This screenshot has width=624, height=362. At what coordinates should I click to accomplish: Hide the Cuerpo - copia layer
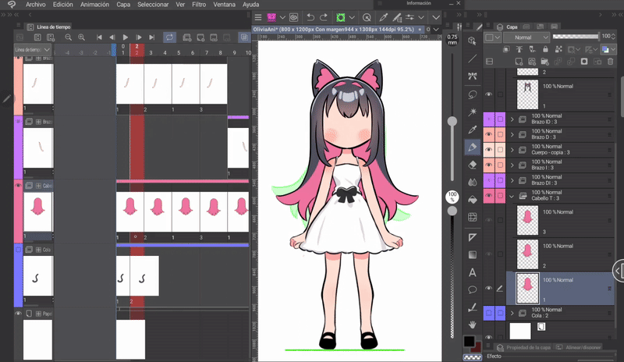[489, 150]
